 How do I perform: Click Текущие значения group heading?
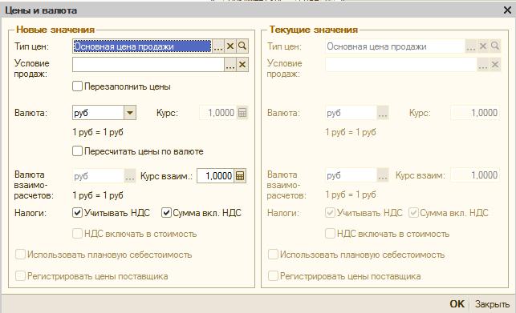coord(314,30)
